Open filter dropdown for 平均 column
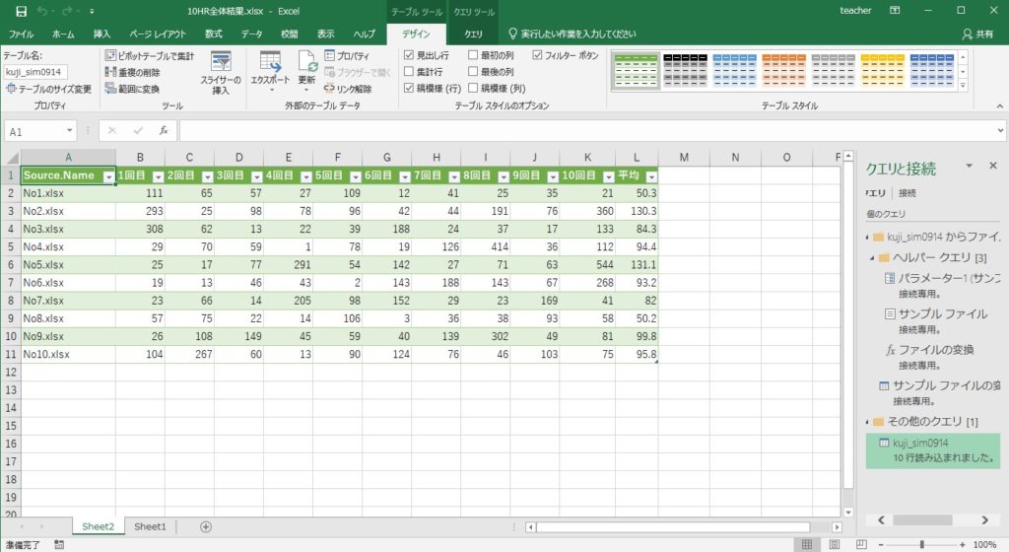 point(651,176)
